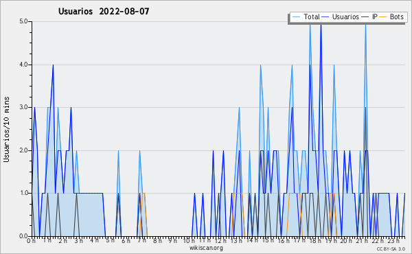The image size is (412, 254).
Task: Click the '5 h' x-axis label
Action: point(110,240)
